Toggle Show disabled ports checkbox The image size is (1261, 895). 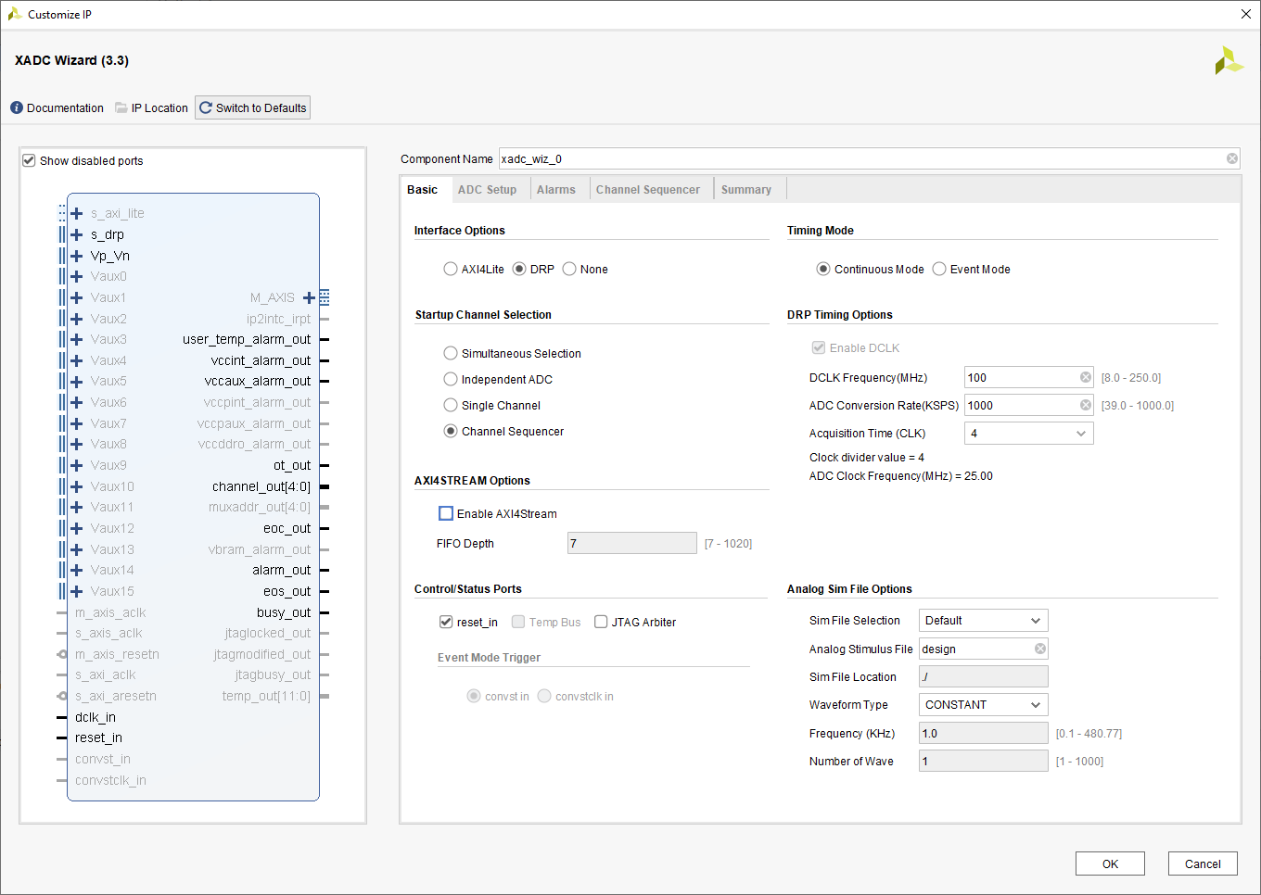[29, 160]
